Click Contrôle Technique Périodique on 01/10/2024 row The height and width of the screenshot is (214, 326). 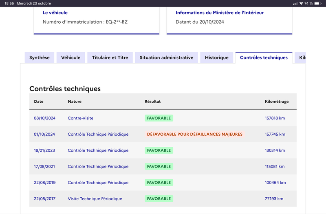tap(98, 134)
